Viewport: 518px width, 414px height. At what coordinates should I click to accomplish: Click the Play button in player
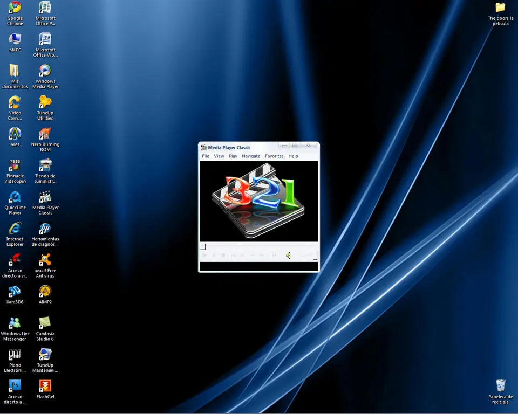coord(205,255)
